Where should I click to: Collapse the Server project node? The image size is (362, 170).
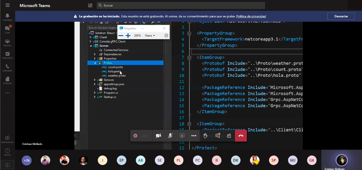[91, 46]
